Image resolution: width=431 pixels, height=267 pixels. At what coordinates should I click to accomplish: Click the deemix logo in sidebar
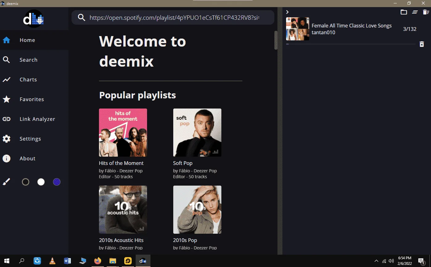(34, 18)
